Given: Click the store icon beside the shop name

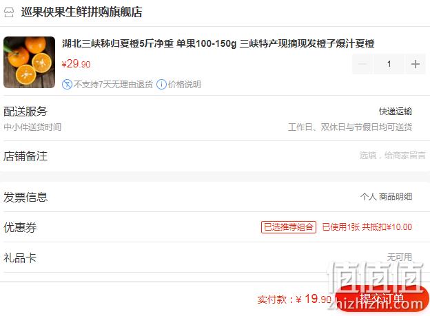Looking at the screenshot, I should [x=9, y=12].
